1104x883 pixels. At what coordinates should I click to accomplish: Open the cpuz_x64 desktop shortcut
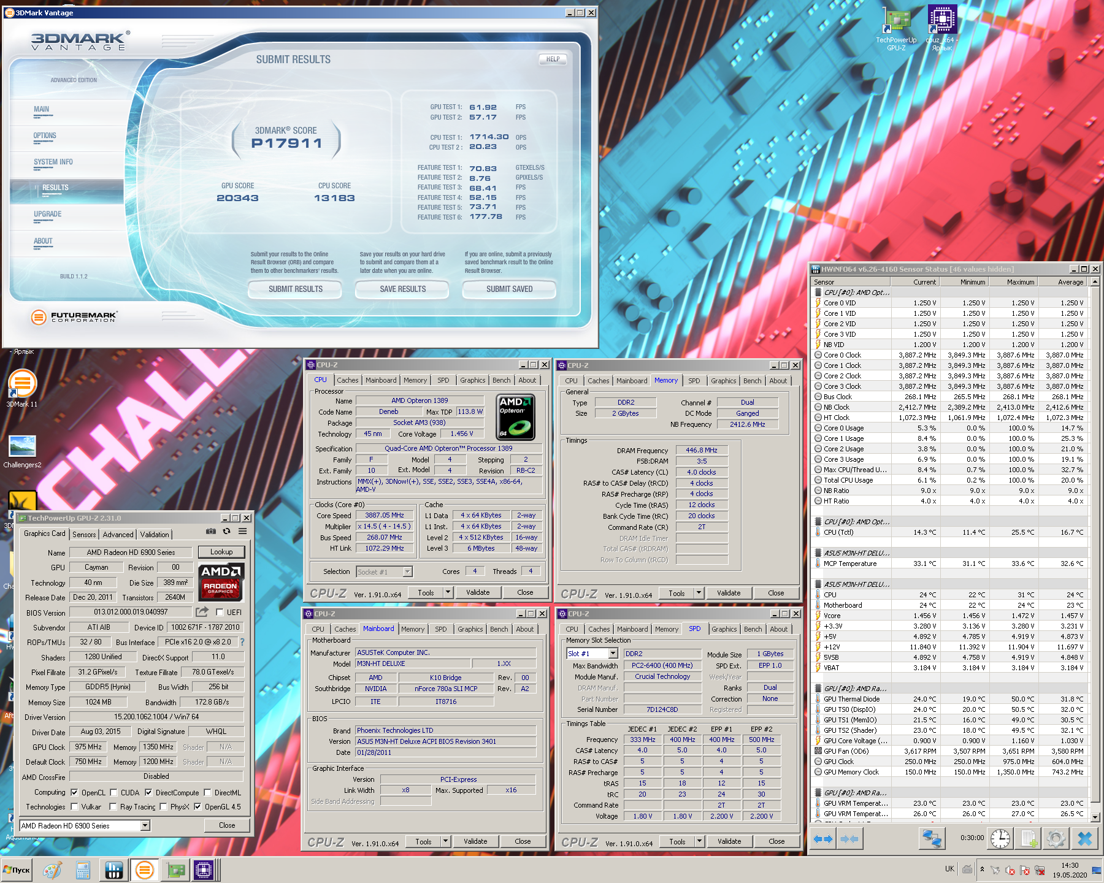tap(942, 28)
